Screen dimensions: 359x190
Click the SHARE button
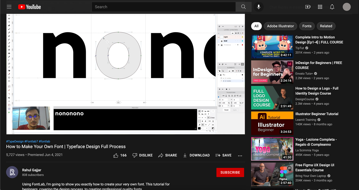[x=168, y=155]
